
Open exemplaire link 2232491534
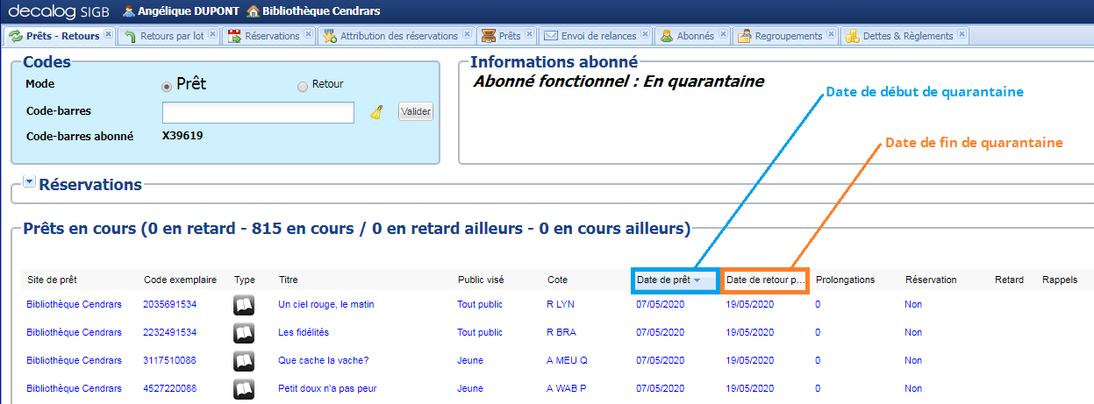[170, 333]
